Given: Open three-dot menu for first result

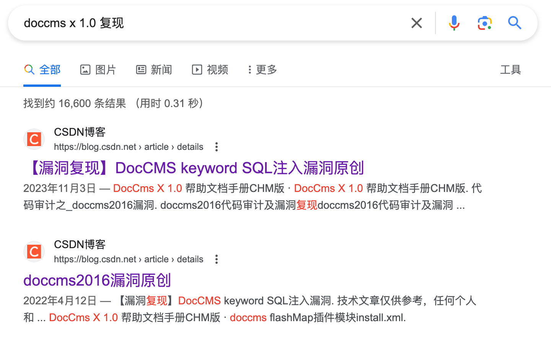Looking at the screenshot, I should (217, 147).
